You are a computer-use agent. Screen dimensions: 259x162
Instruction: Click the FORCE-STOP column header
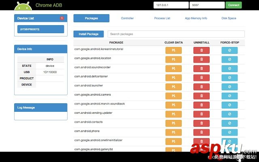click(x=230, y=43)
